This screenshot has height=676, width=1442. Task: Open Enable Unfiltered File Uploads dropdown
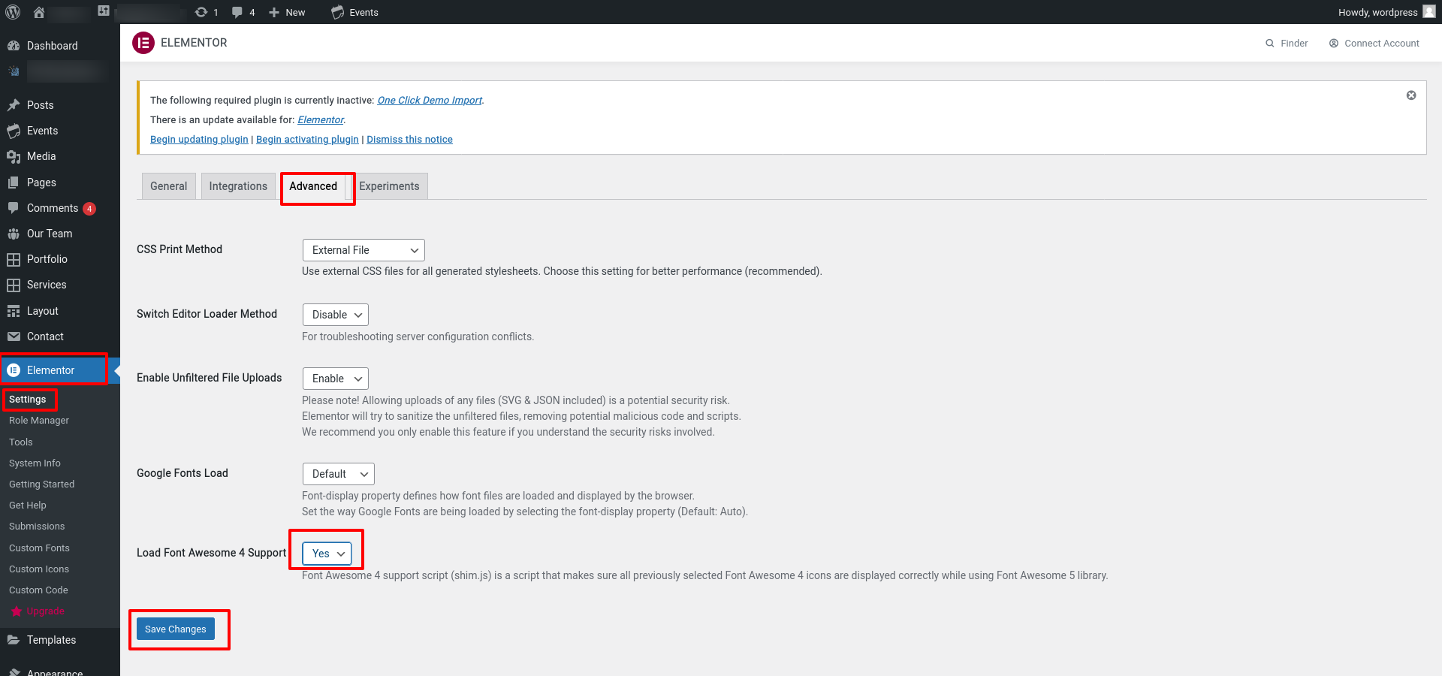pos(336,379)
